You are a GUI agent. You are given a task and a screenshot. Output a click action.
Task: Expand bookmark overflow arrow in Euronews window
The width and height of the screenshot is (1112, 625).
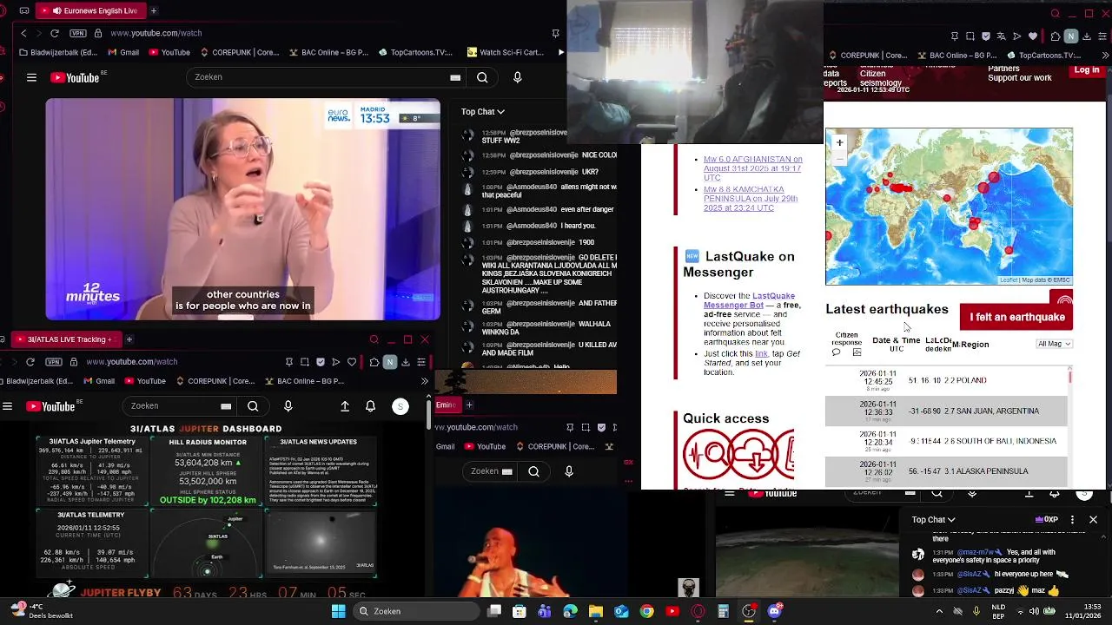[561, 53]
